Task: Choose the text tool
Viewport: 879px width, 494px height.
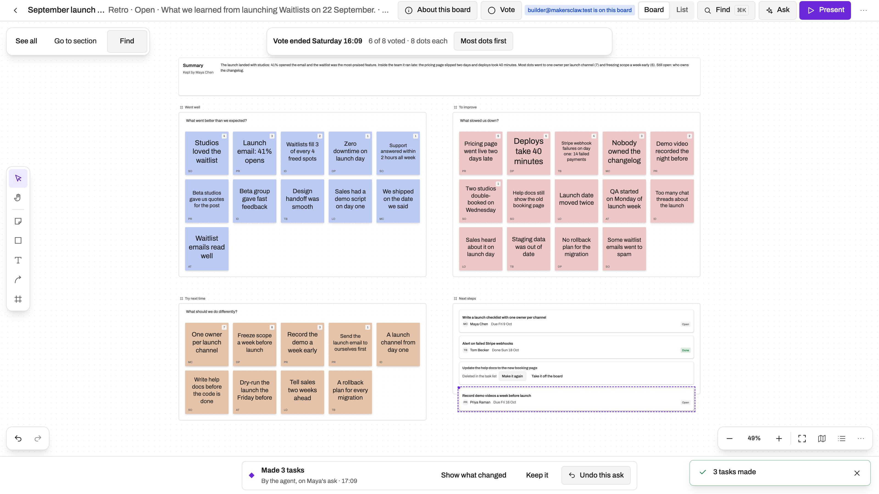Action: click(18, 260)
